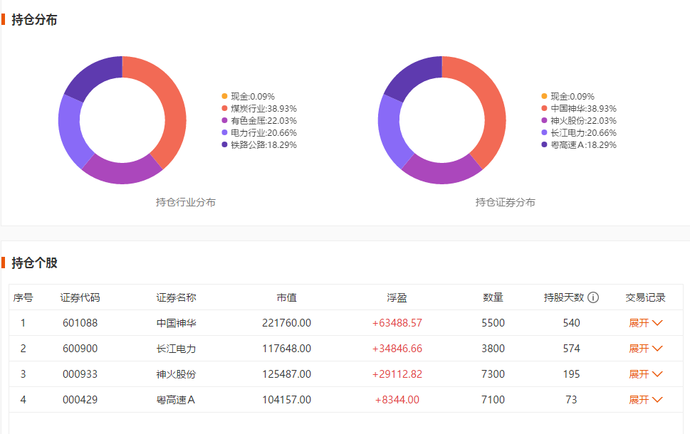The height and width of the screenshot is (434, 690).
Task: Click the info icon beside 持股天数
Action: (593, 297)
